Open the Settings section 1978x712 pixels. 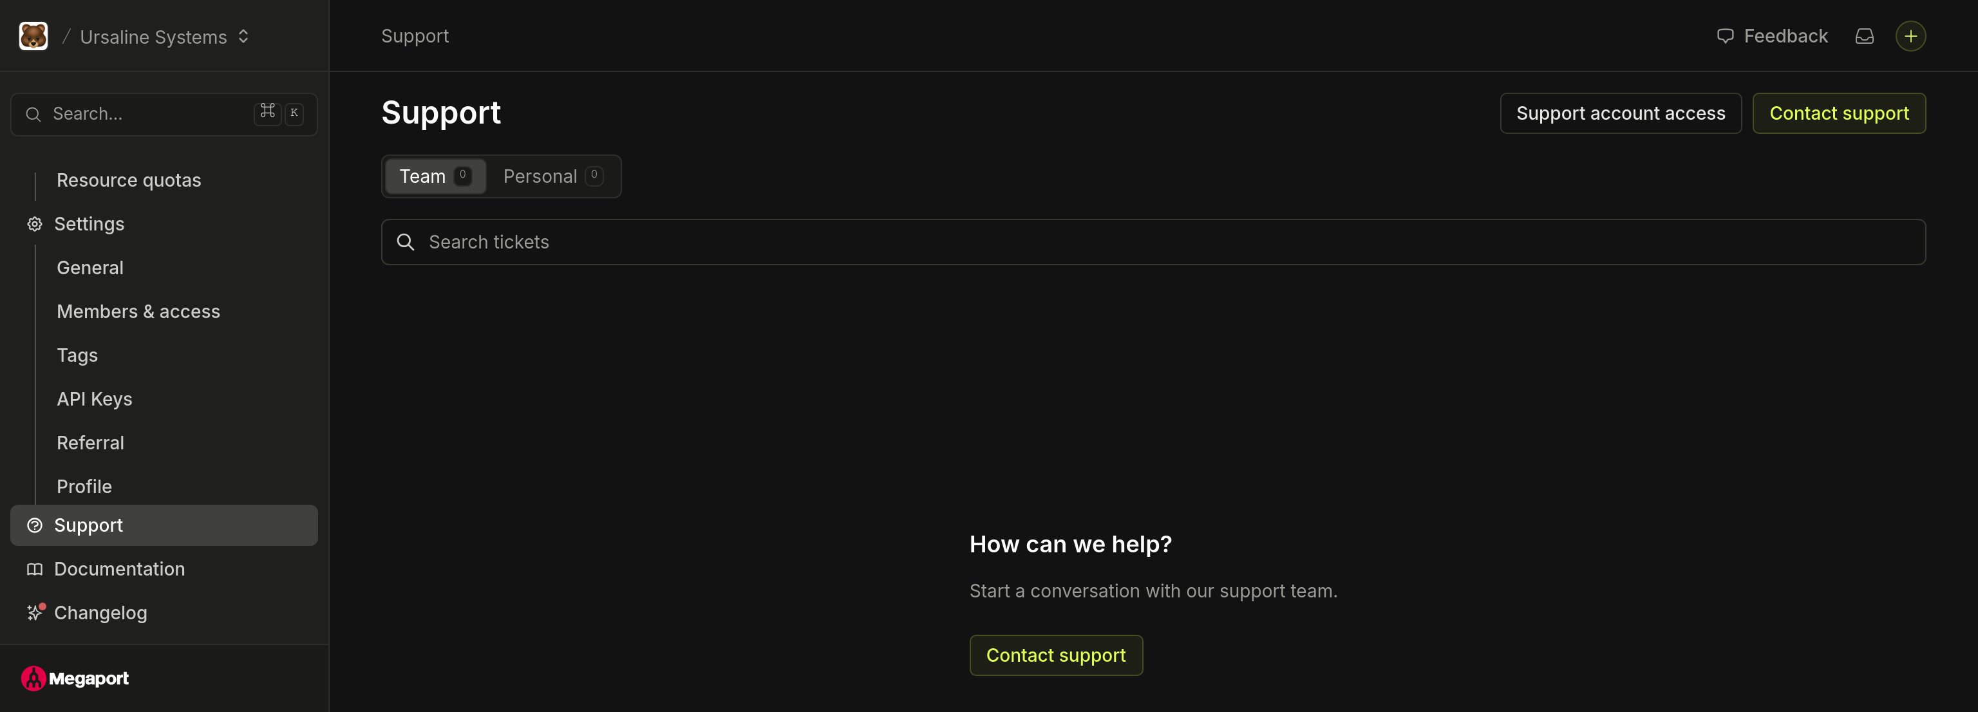[88, 223]
